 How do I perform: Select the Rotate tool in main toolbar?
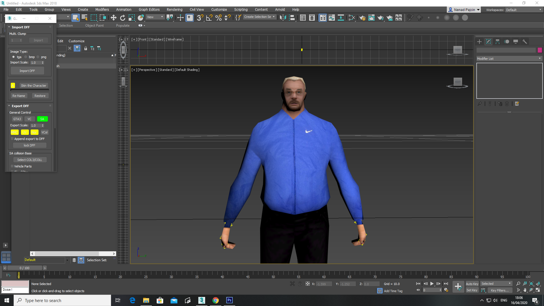click(x=123, y=18)
